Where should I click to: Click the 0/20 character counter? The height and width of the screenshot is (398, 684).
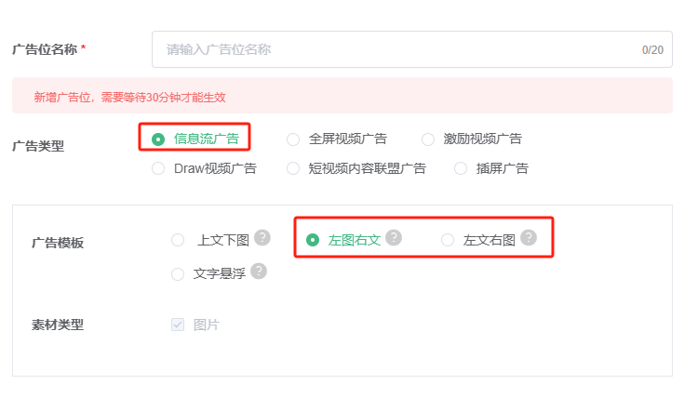652,49
